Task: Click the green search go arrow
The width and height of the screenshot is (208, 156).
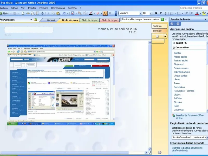Action: point(162,19)
